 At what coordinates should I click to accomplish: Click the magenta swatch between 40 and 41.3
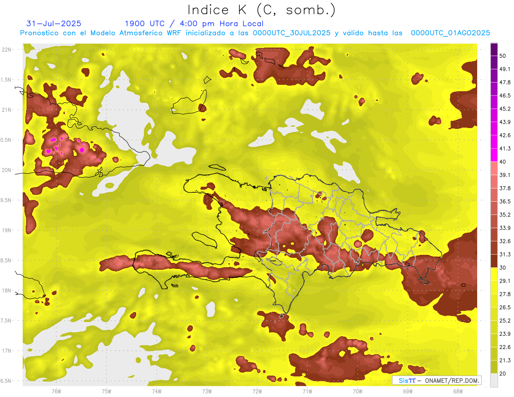click(x=494, y=155)
